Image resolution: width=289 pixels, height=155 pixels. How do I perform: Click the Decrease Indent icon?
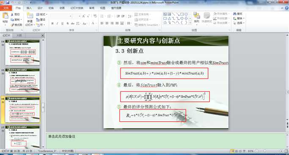coord(118,16)
